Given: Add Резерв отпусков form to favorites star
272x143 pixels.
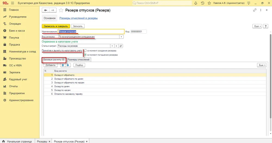Looking at the screenshot, I should click(x=61, y=10).
